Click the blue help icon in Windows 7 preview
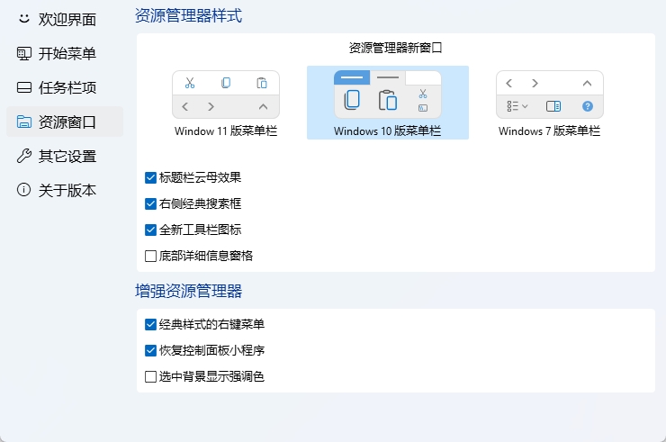Viewport: 666px width, 442px height. pyautogui.click(x=588, y=106)
